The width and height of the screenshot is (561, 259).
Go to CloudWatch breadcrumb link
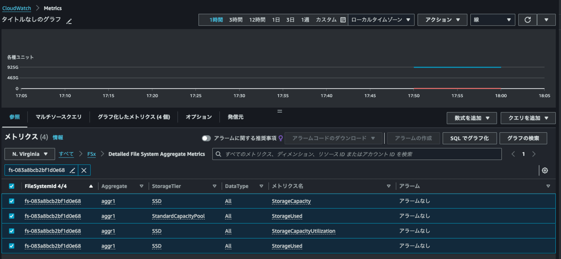pos(17,8)
